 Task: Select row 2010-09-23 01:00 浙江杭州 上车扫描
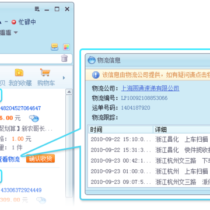(149, 171)
